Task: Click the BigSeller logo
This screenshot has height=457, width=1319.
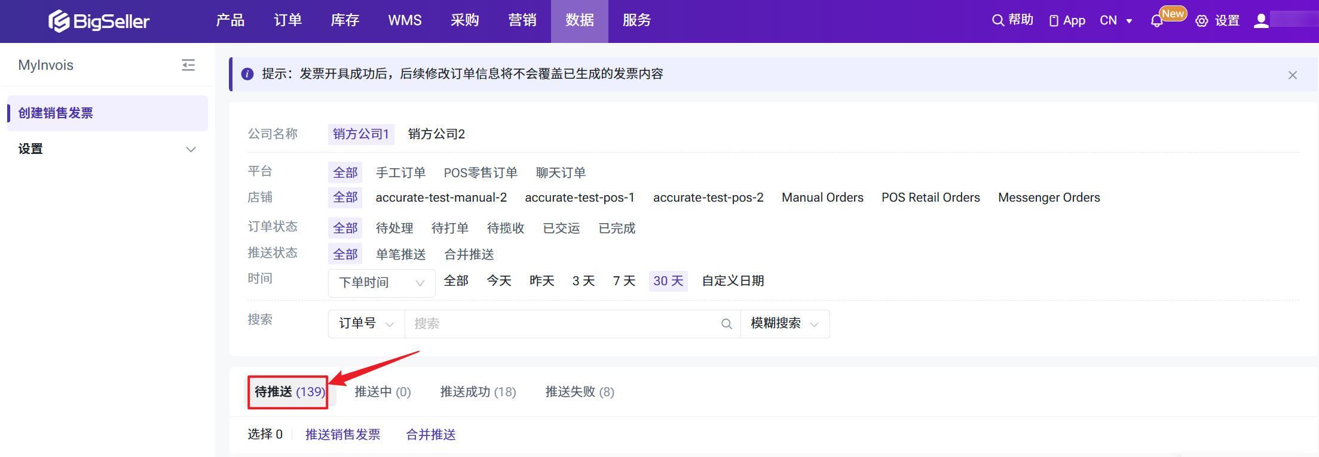Action: pos(99,21)
